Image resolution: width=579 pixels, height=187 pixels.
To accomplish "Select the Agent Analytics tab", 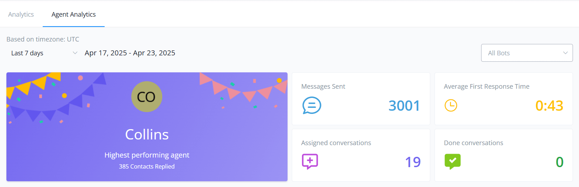I will pyautogui.click(x=74, y=14).
